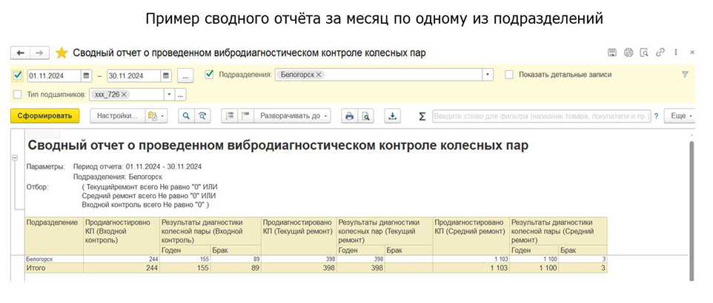Click the sigma sum icon
This screenshot has width=713, height=303.
[x=422, y=117]
